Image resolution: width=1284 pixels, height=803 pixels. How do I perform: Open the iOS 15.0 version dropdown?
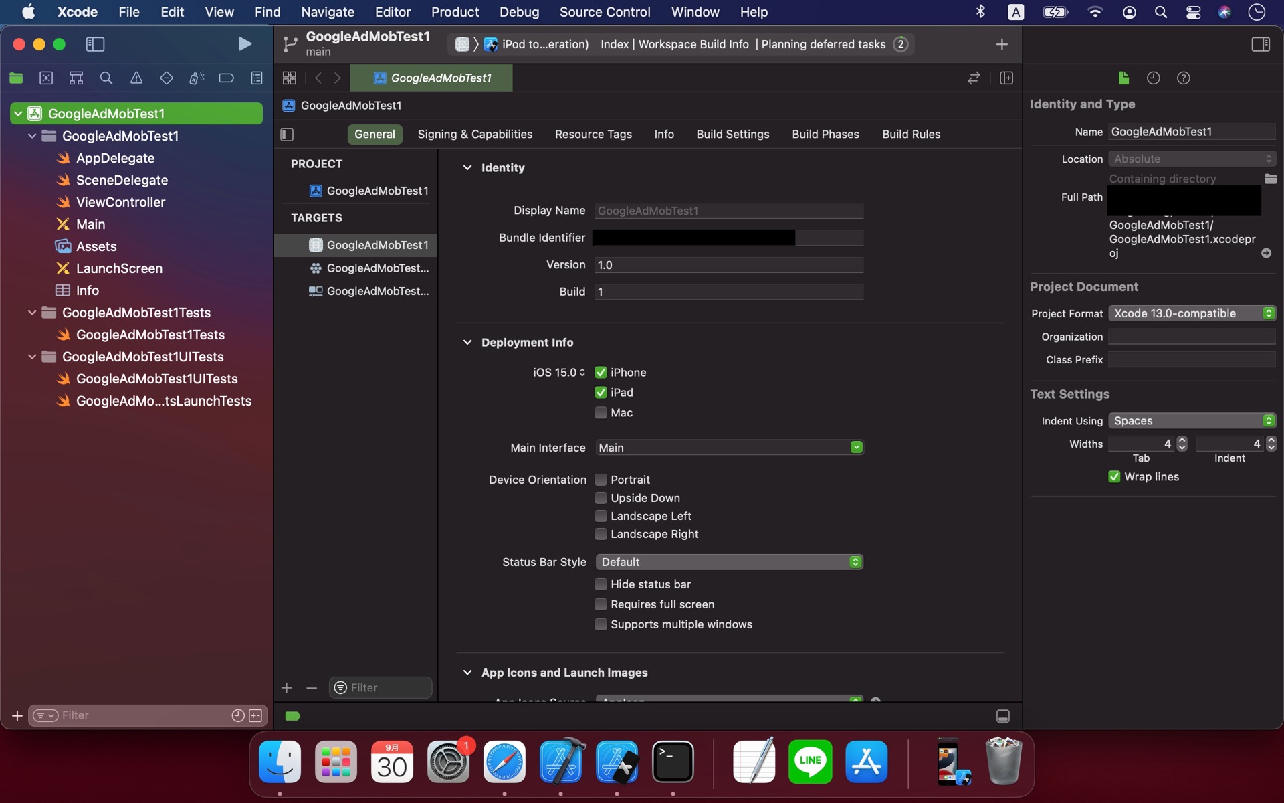tap(559, 373)
